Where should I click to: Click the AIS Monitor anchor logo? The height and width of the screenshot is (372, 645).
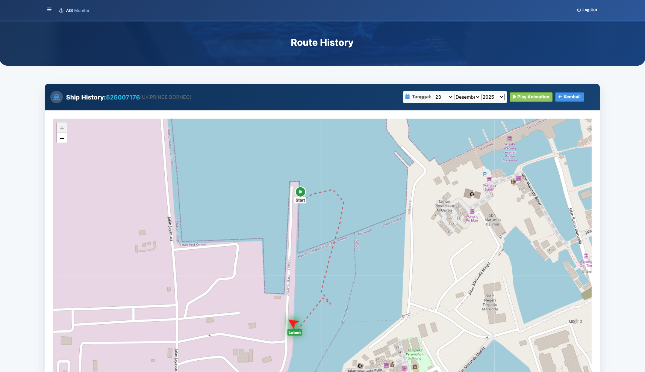(x=61, y=11)
